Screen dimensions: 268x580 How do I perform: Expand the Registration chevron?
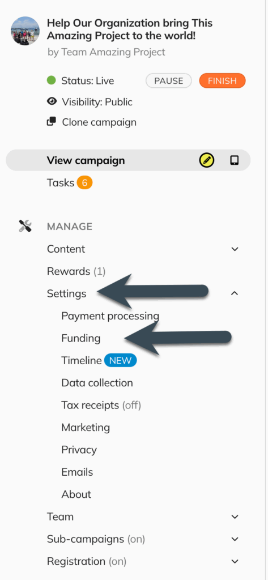[x=235, y=561]
